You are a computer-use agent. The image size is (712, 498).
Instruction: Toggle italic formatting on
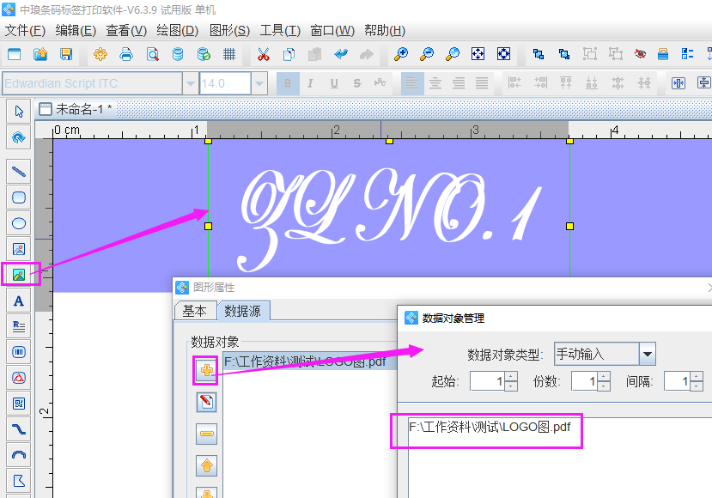[x=308, y=83]
